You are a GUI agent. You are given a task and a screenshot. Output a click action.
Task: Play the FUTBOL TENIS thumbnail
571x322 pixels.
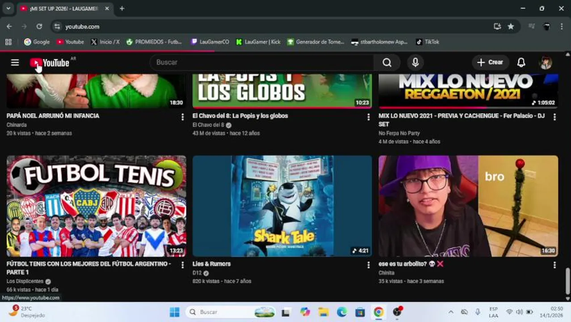[97, 206]
